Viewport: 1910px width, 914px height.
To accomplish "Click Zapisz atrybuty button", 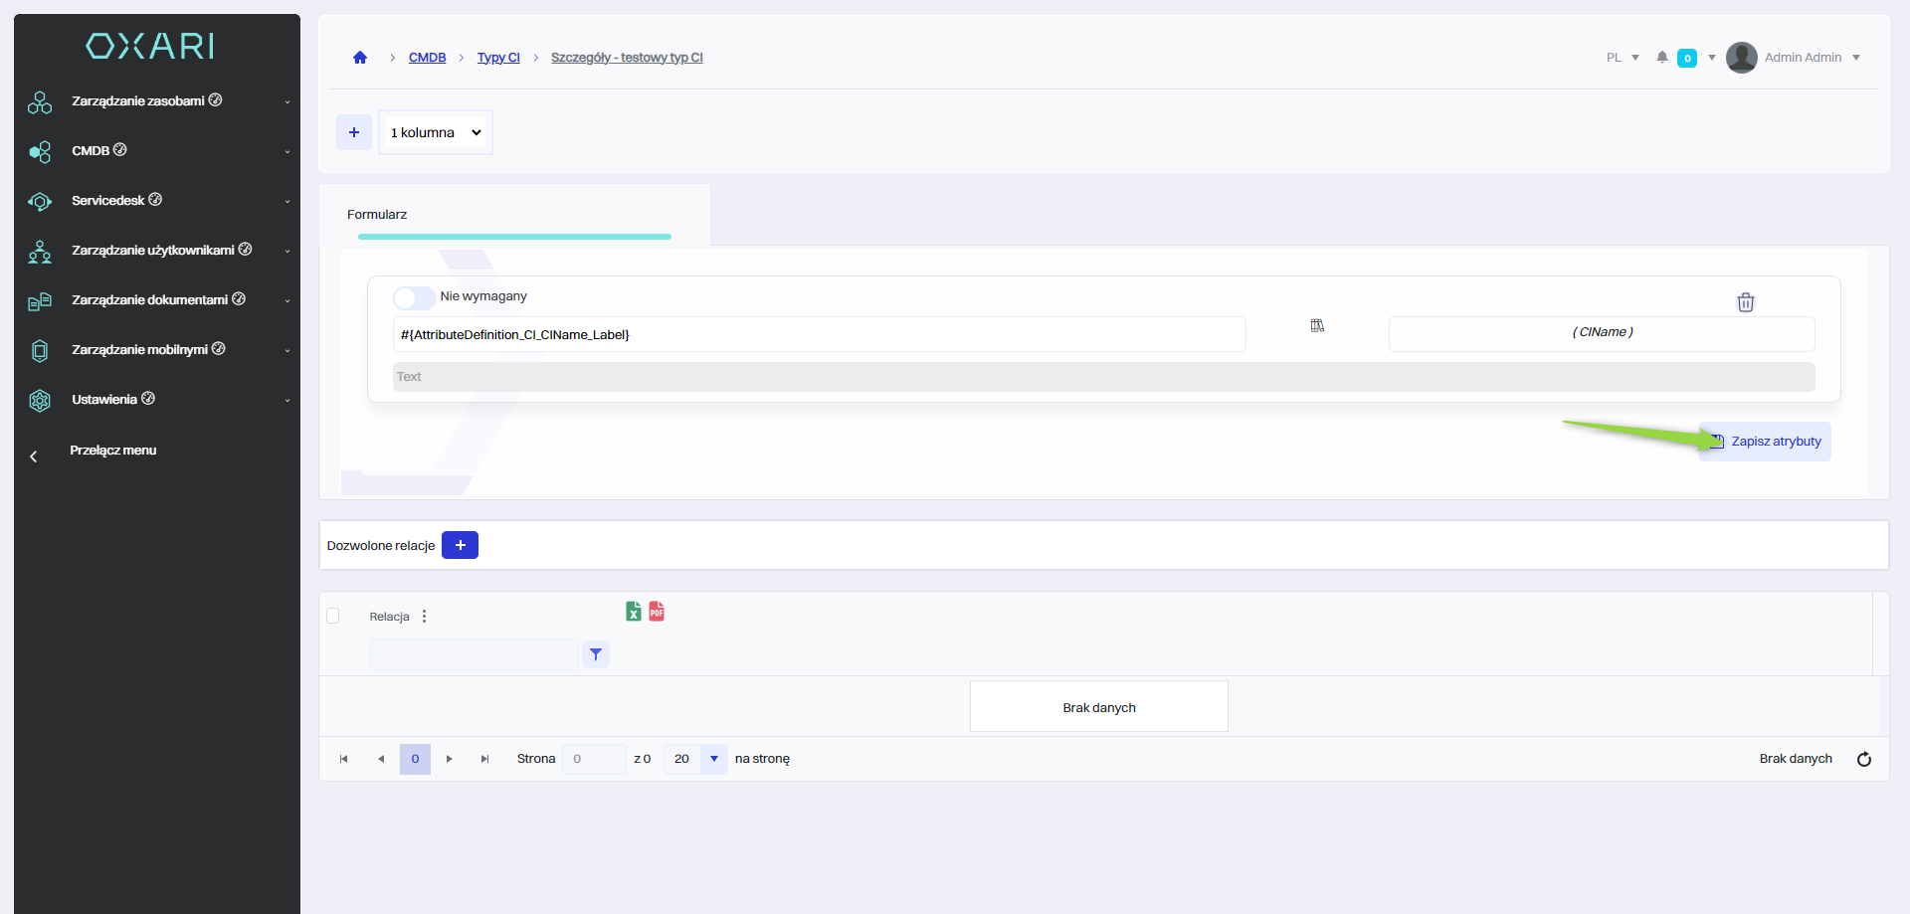I will (1766, 442).
